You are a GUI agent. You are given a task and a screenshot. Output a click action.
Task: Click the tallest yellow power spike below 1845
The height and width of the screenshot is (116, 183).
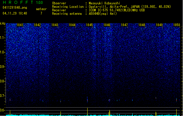[x=87, y=112]
